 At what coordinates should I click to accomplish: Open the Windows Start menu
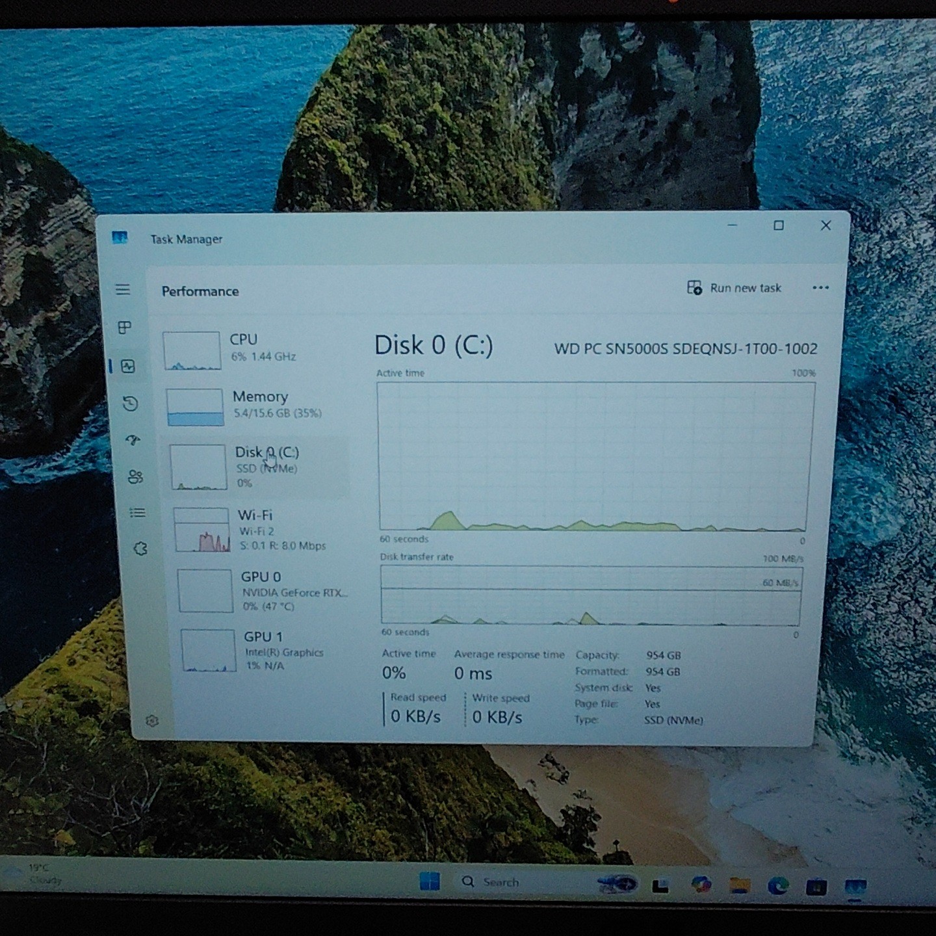point(429,881)
